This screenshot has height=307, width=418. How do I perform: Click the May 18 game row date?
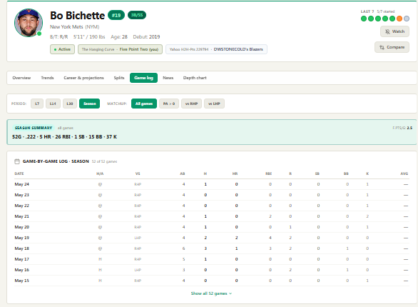22,248
